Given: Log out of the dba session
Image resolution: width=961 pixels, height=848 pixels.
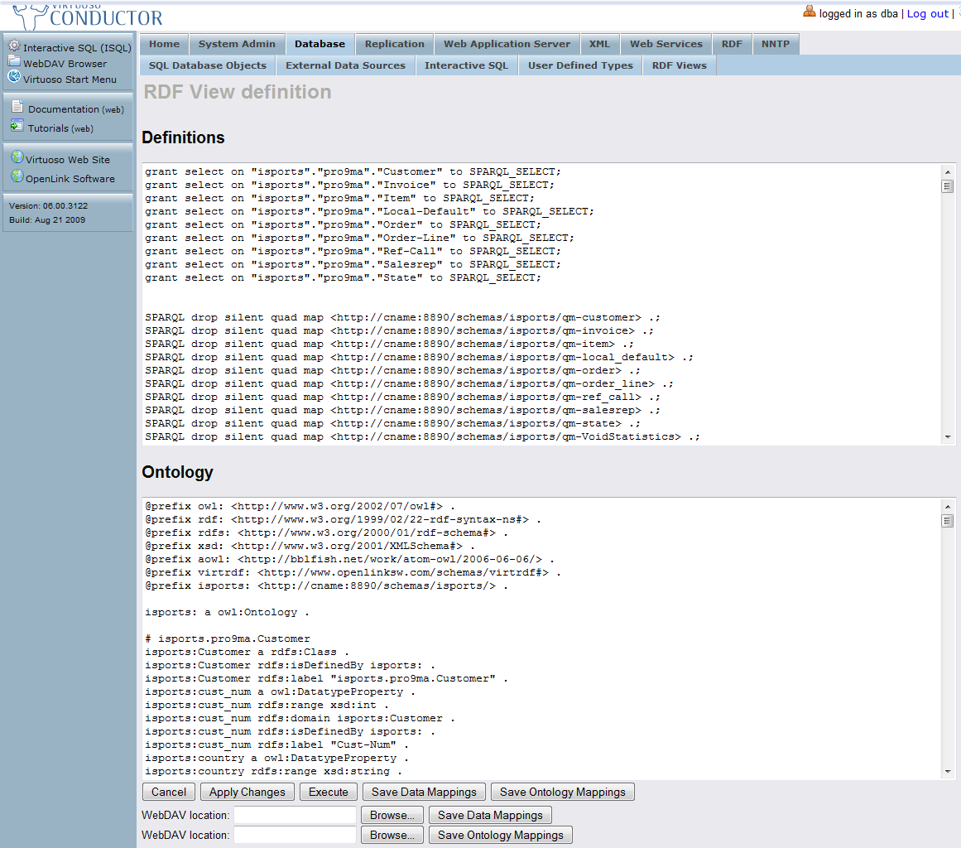Looking at the screenshot, I should coord(927,14).
